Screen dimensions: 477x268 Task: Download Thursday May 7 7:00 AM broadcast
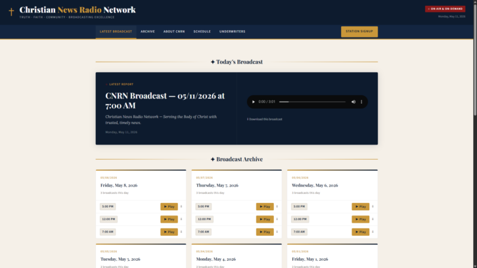pos(277,232)
